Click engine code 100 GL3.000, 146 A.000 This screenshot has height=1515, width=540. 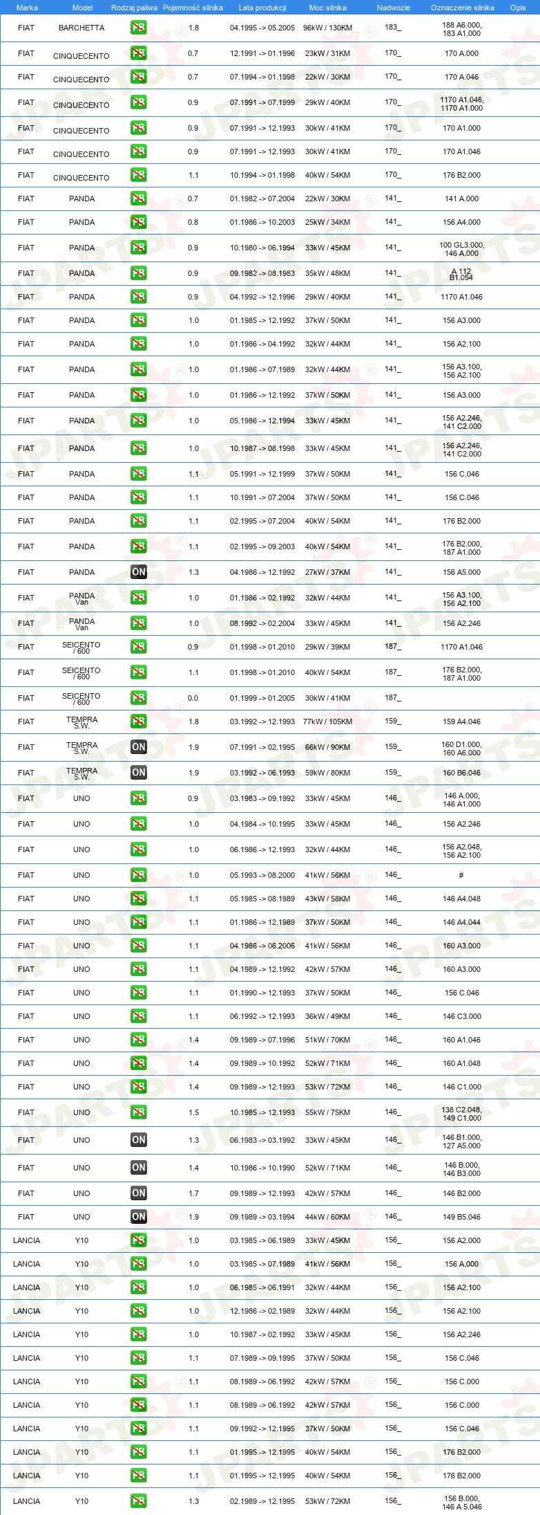[462, 249]
